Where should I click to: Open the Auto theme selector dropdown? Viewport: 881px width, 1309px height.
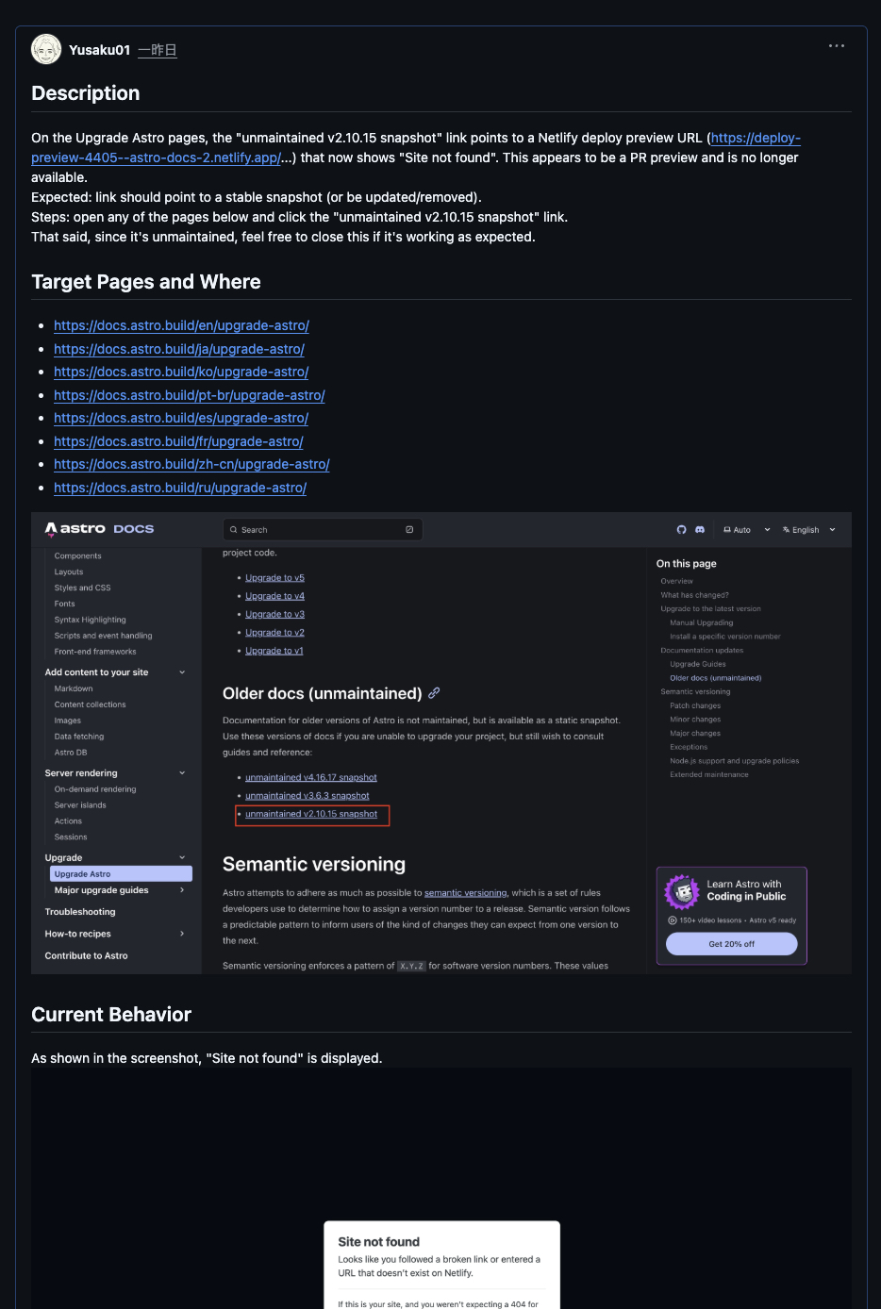click(747, 530)
